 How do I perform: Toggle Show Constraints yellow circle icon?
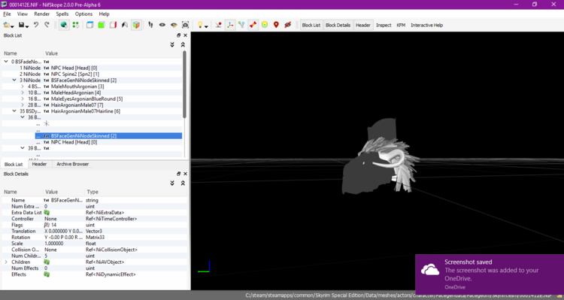(265, 25)
